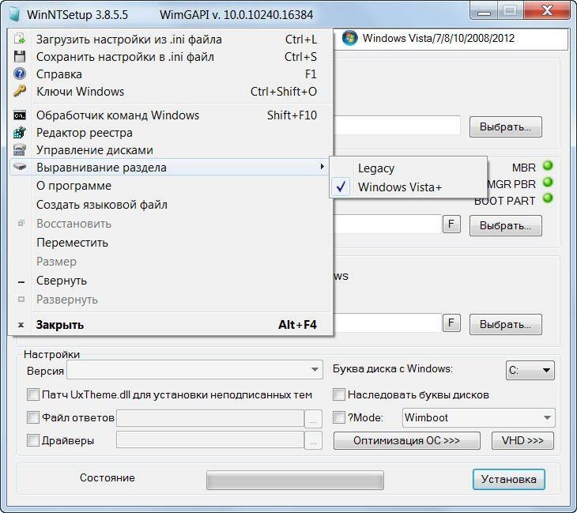Open Управление дисками
This screenshot has width=577, height=513.
(171, 149)
